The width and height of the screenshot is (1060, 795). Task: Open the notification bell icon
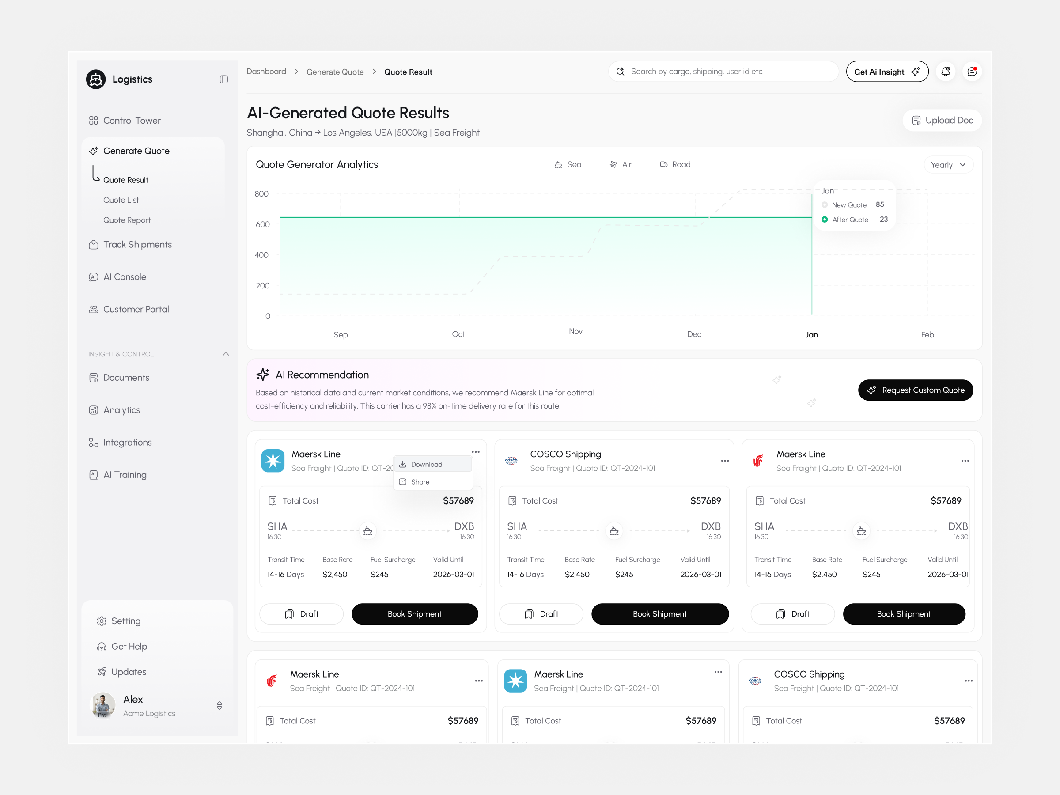click(946, 72)
